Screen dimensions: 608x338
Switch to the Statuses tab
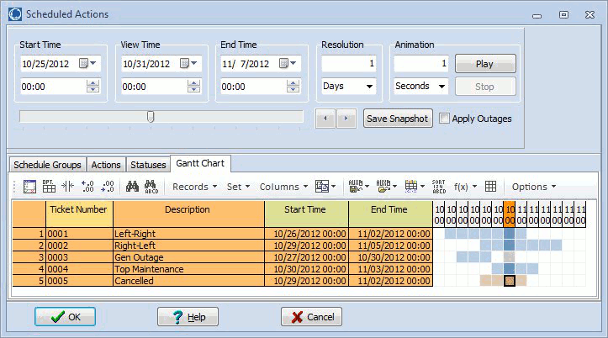[148, 165]
